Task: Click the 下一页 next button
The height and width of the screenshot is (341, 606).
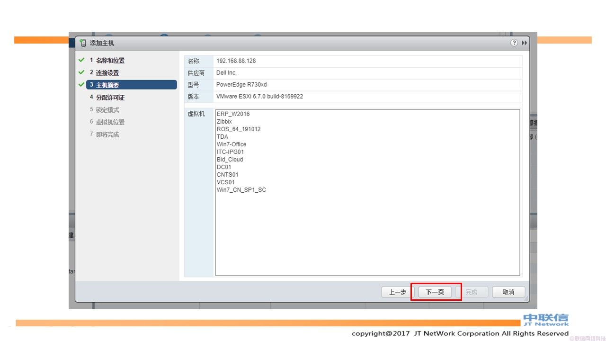Action: point(435,292)
